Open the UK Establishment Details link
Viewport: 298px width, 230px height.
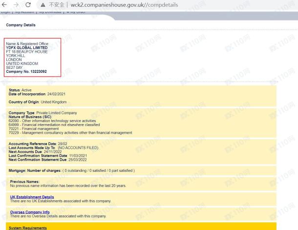tap(32, 197)
